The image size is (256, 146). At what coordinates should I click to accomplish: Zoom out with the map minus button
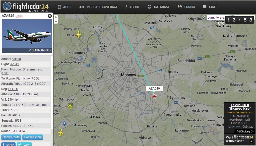[56, 22]
